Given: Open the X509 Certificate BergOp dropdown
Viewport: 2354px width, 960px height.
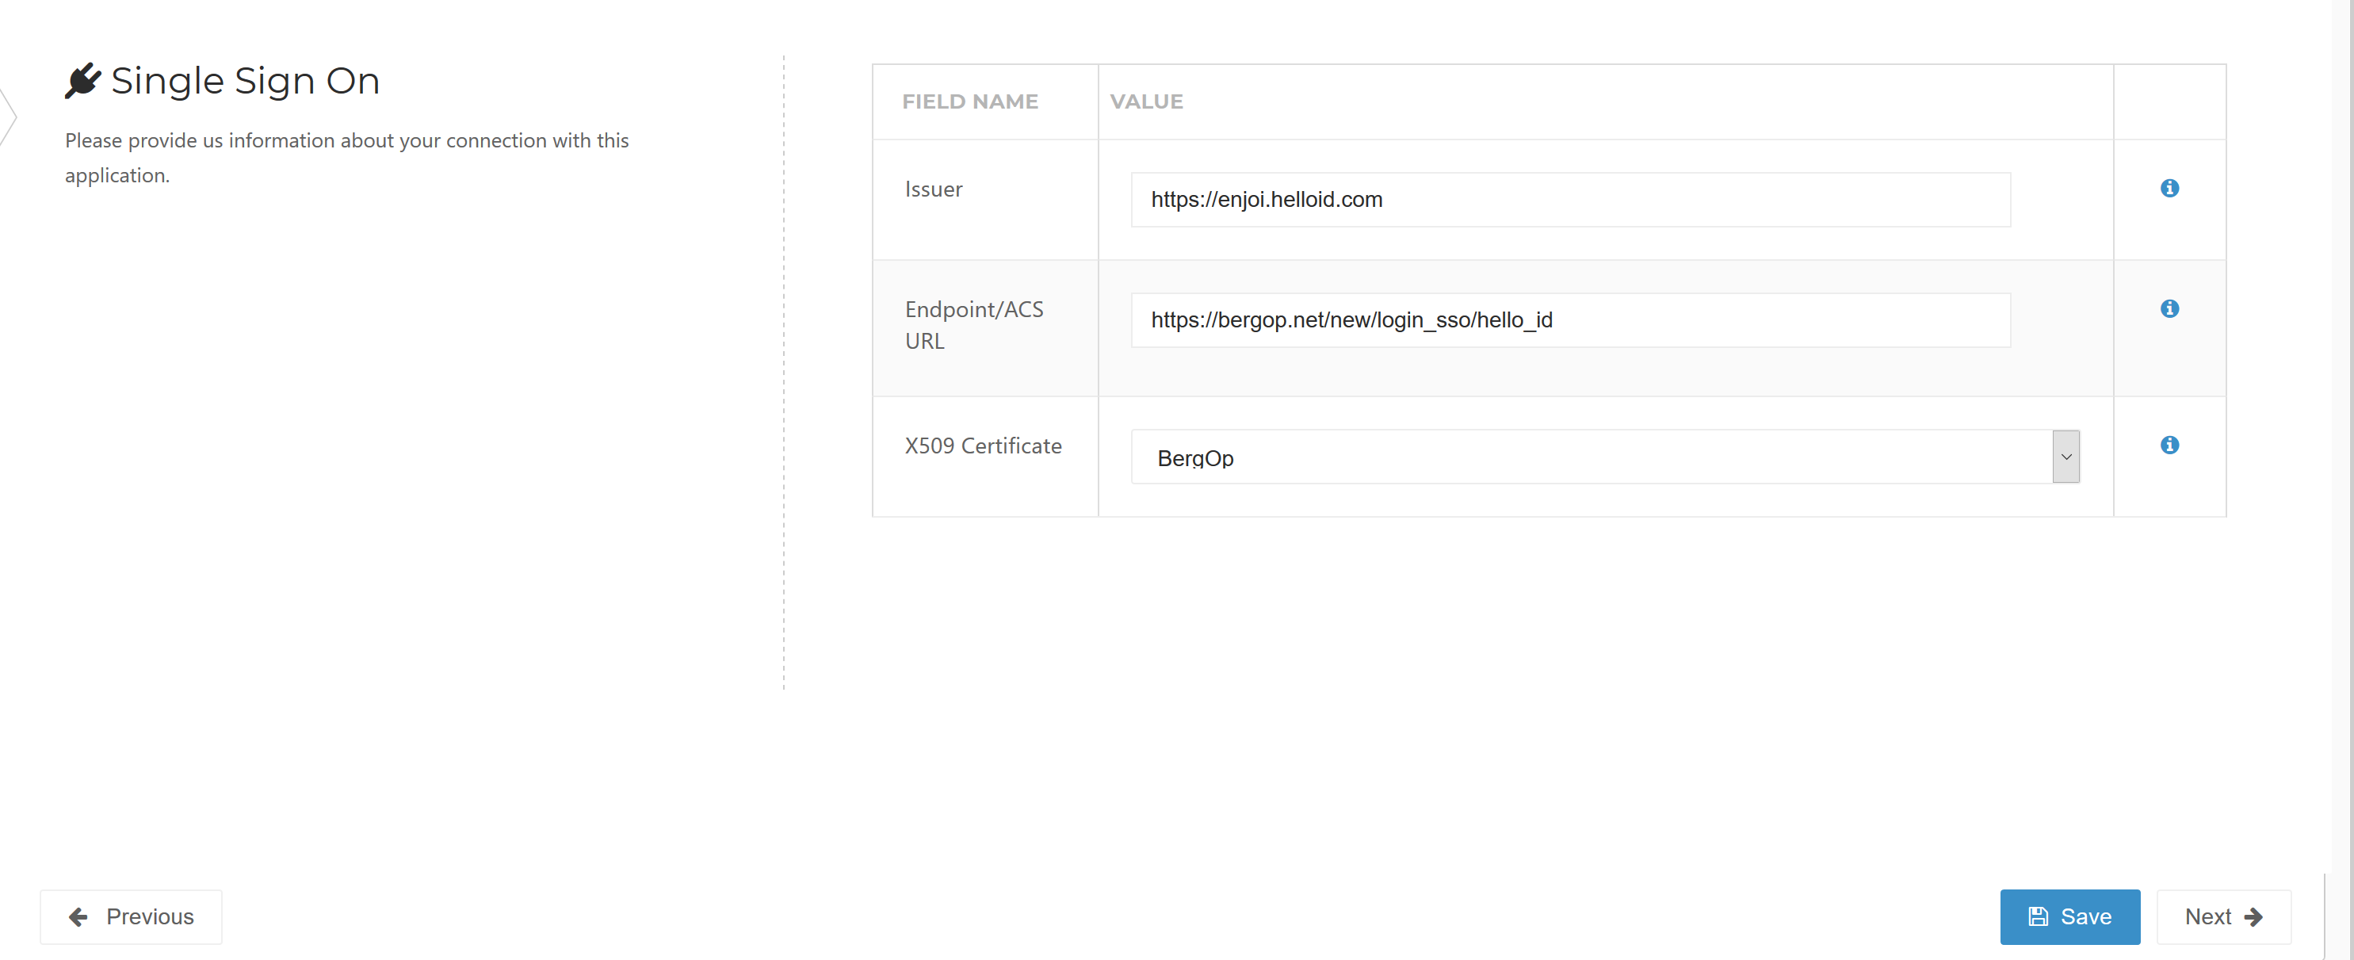Looking at the screenshot, I should click(1605, 457).
